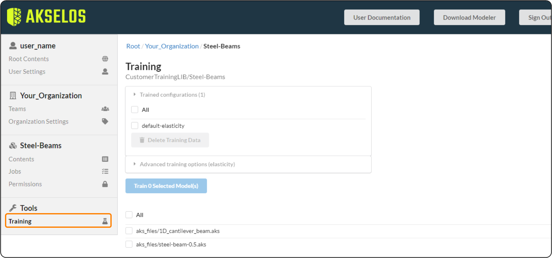Click the aks_files/steel-beam-0.5.aks filename
The width and height of the screenshot is (552, 258).
point(171,245)
